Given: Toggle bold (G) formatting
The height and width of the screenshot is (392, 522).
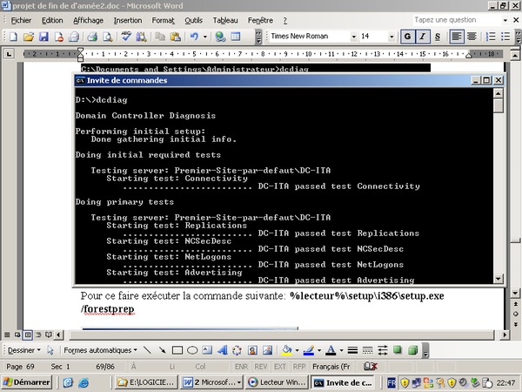Looking at the screenshot, I should coord(407,37).
